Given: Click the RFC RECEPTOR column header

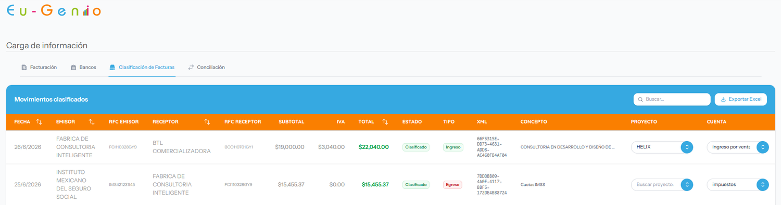Looking at the screenshot, I should (243, 122).
